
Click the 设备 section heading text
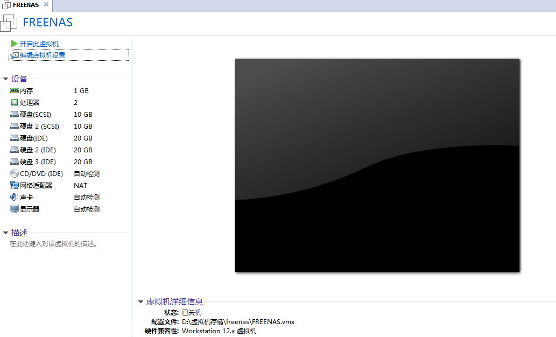coord(19,79)
